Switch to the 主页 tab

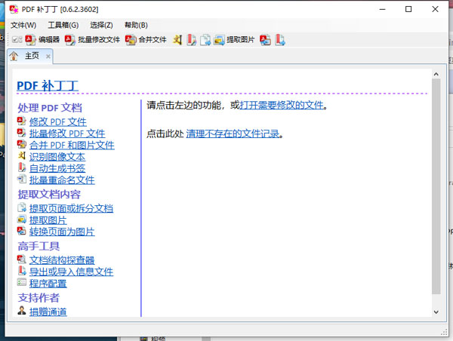coord(32,56)
